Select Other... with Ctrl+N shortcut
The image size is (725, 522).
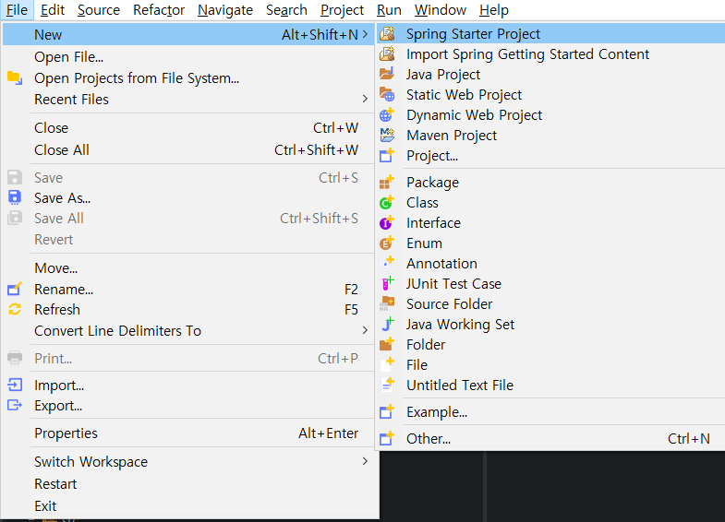550,438
